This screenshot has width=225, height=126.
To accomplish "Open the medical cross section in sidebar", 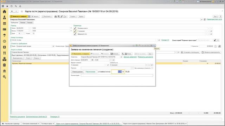I will point(5,47).
